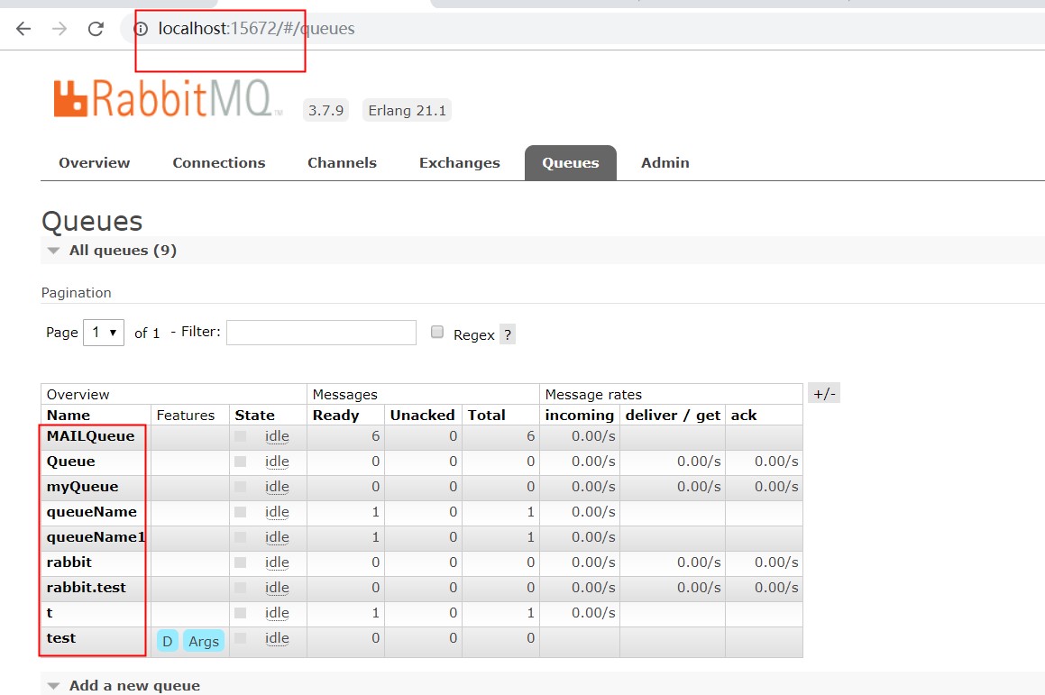Click the site info icon in the address bar

[x=141, y=29]
